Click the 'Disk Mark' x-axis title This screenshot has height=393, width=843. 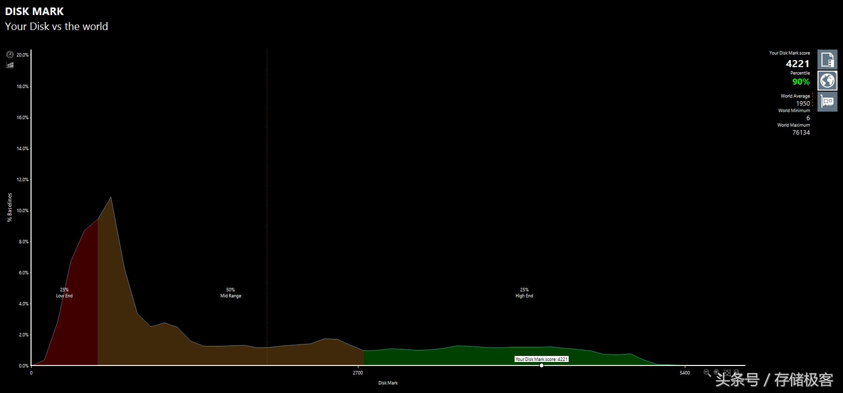click(388, 383)
